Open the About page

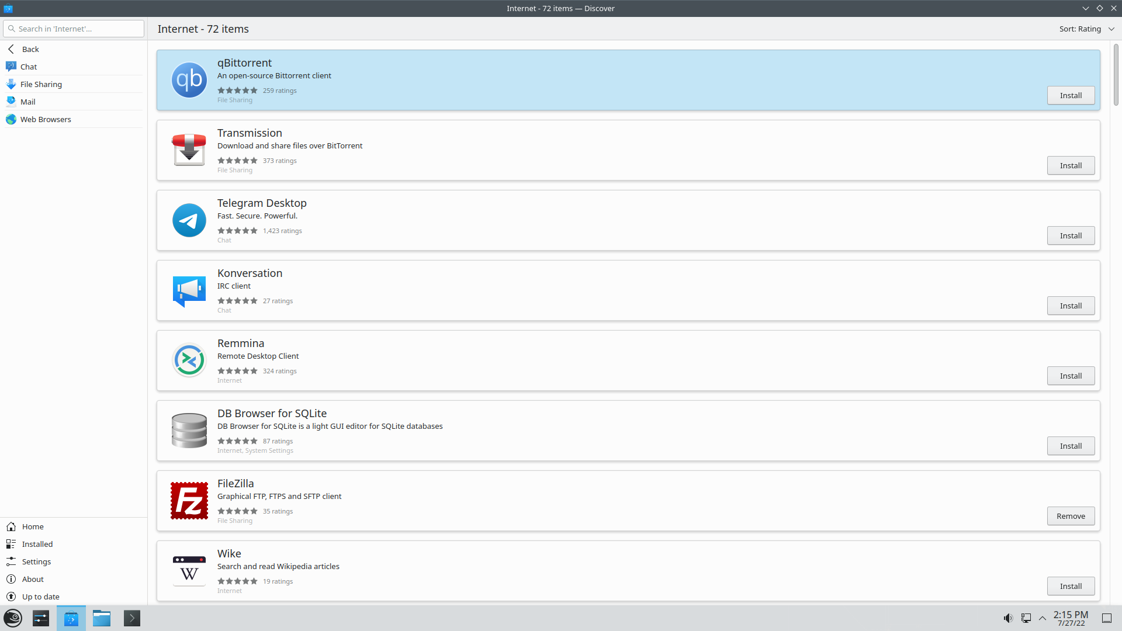tap(74, 579)
